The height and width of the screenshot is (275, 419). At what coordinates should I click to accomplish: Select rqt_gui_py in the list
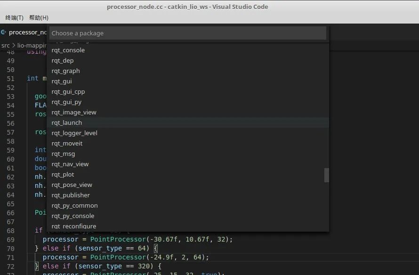click(x=188, y=102)
